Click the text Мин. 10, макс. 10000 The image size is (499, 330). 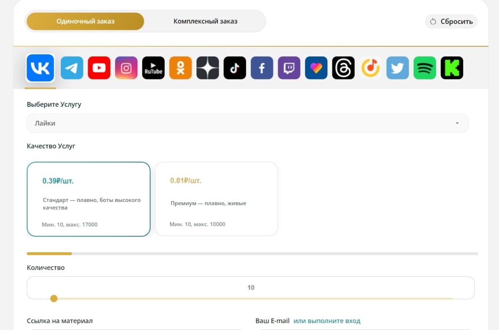coord(197,224)
